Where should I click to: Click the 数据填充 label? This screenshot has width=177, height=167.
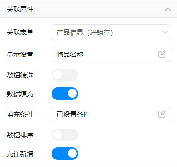[x=20, y=94]
